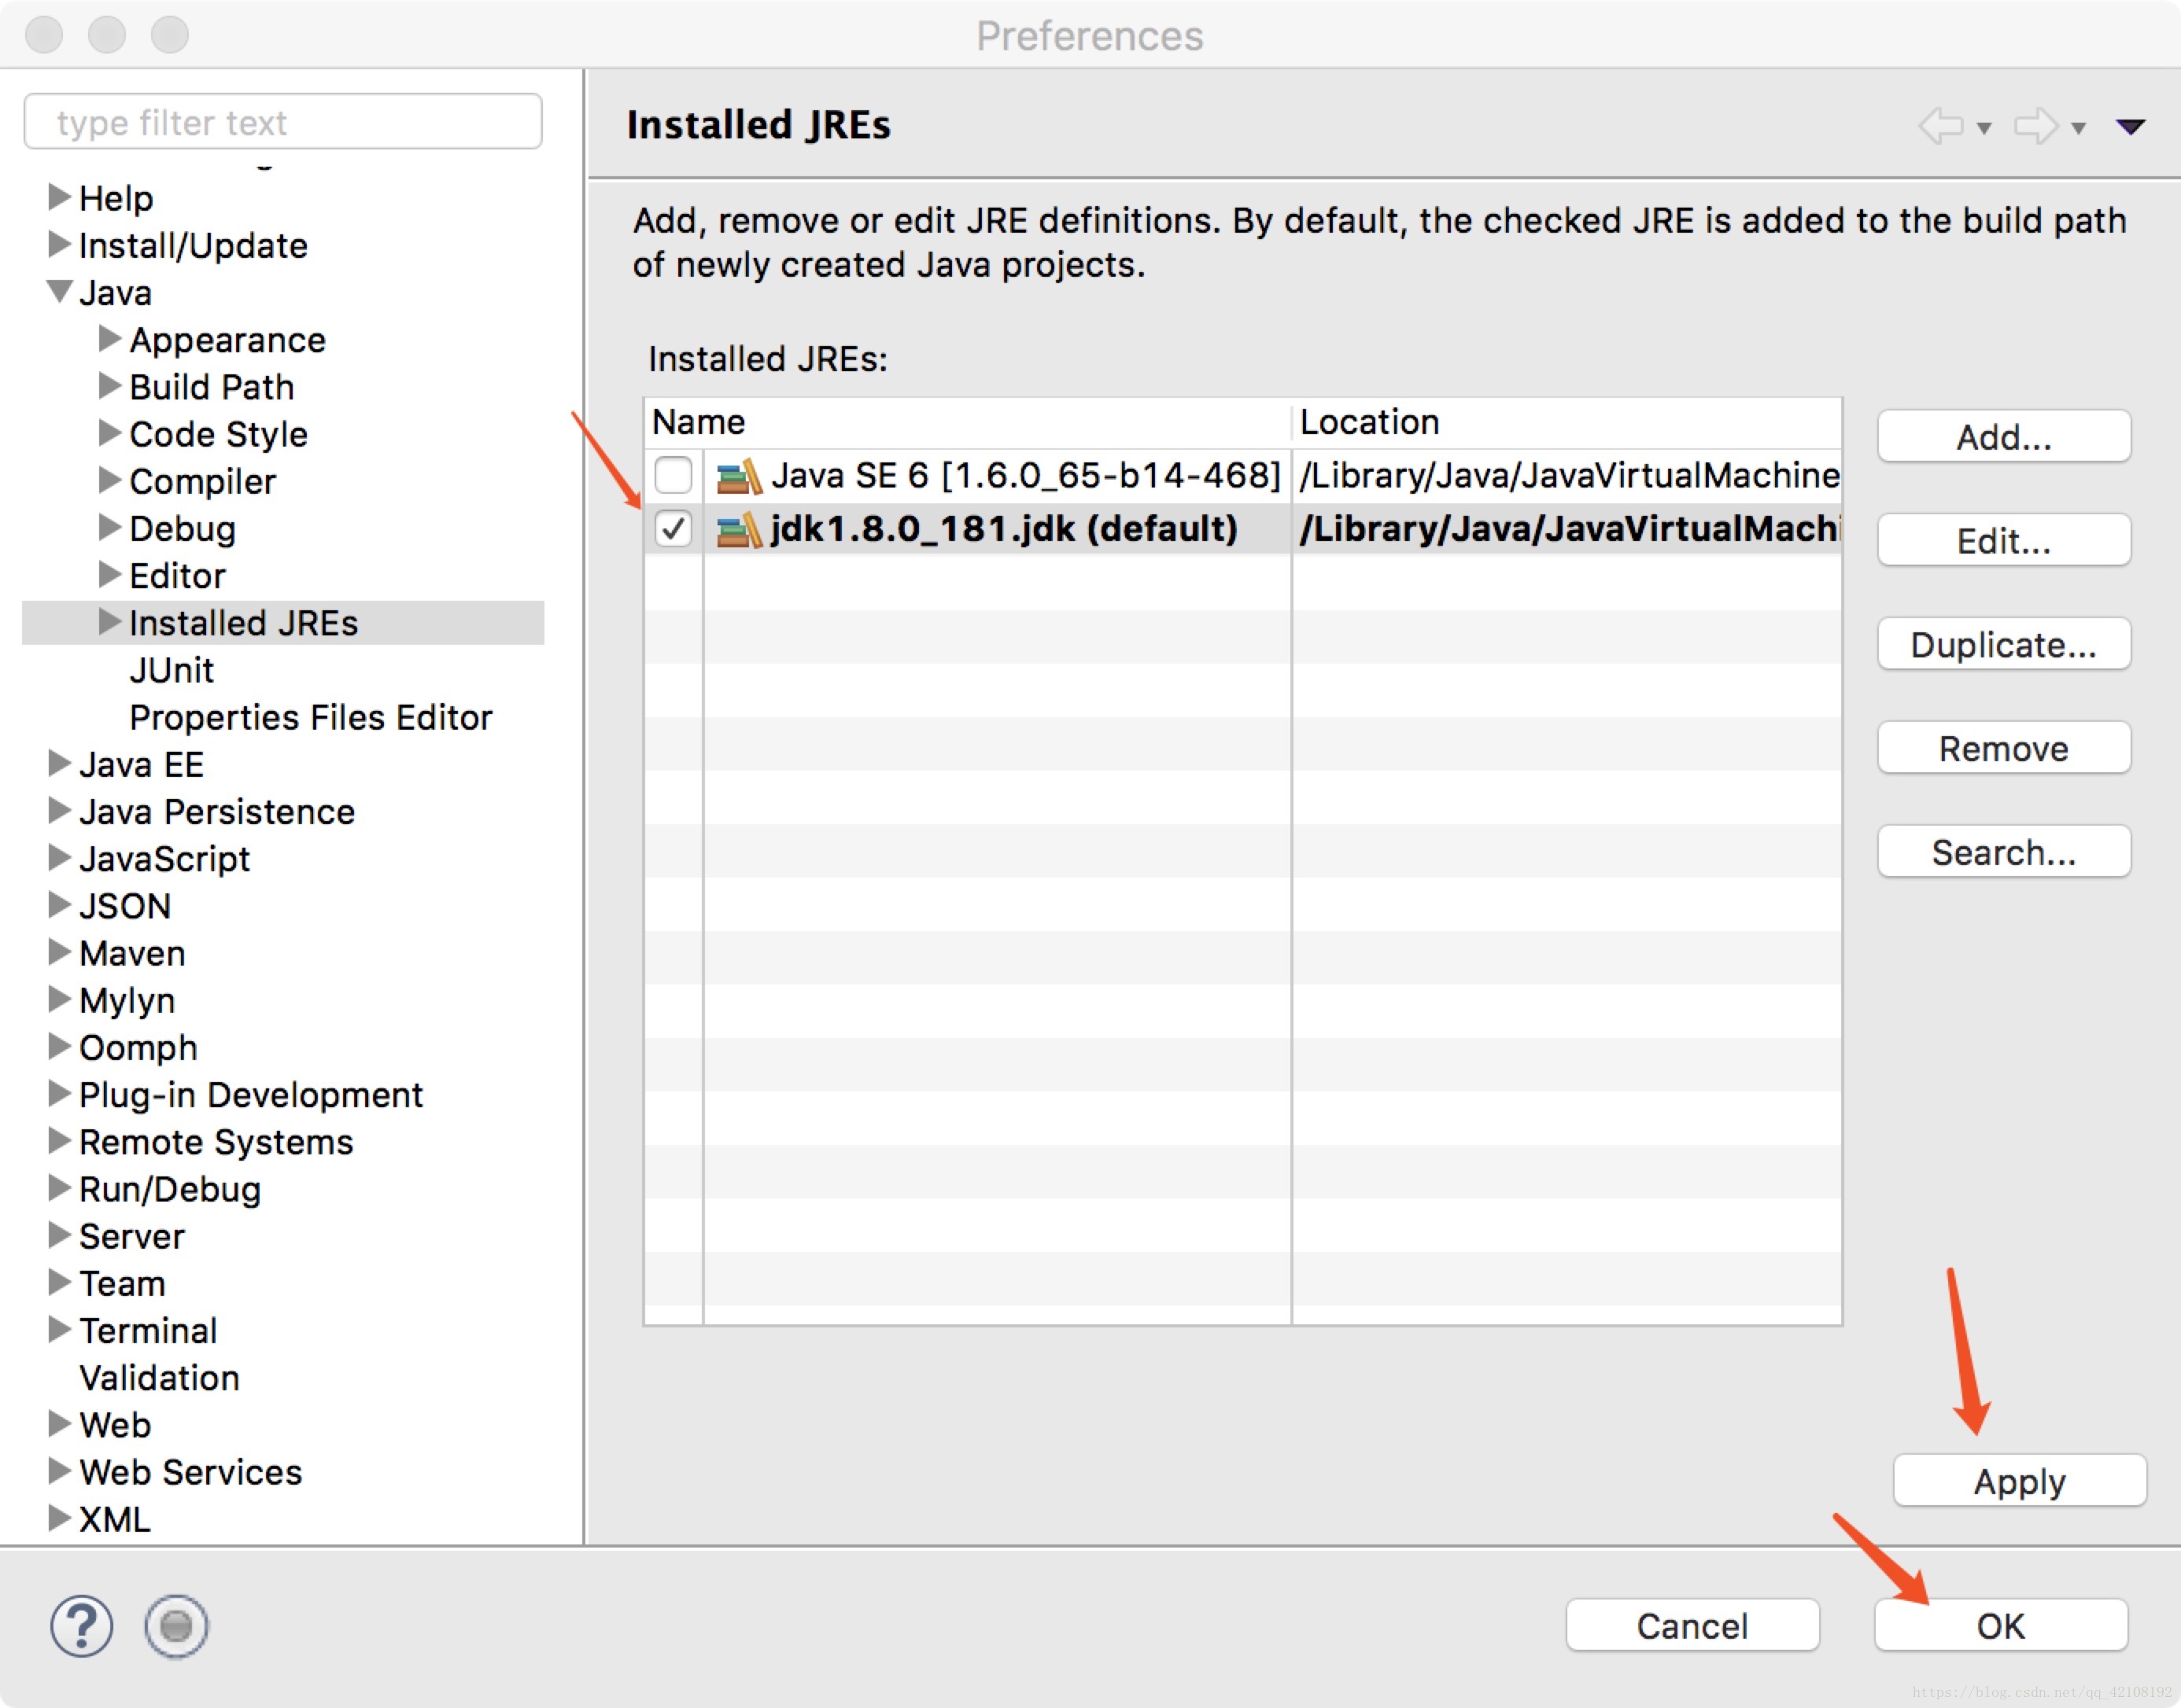Expand the Maven preferences node
Image resolution: width=2181 pixels, height=1708 pixels.
(x=59, y=952)
